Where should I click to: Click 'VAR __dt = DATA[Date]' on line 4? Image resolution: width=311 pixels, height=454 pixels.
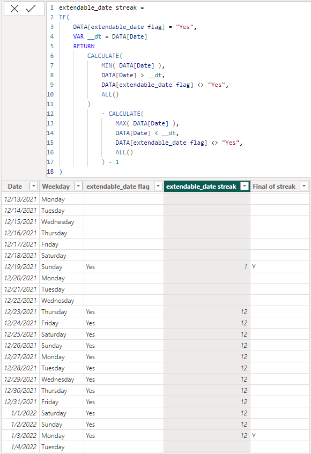pos(110,36)
